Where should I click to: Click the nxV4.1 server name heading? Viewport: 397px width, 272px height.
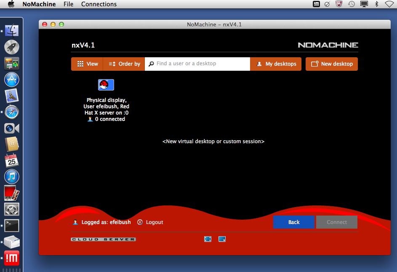click(83, 45)
